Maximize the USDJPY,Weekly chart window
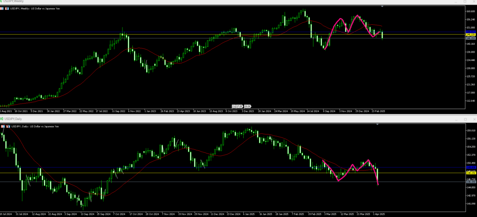Image resolution: width=477 pixels, height=217 pixels. (465, 1)
